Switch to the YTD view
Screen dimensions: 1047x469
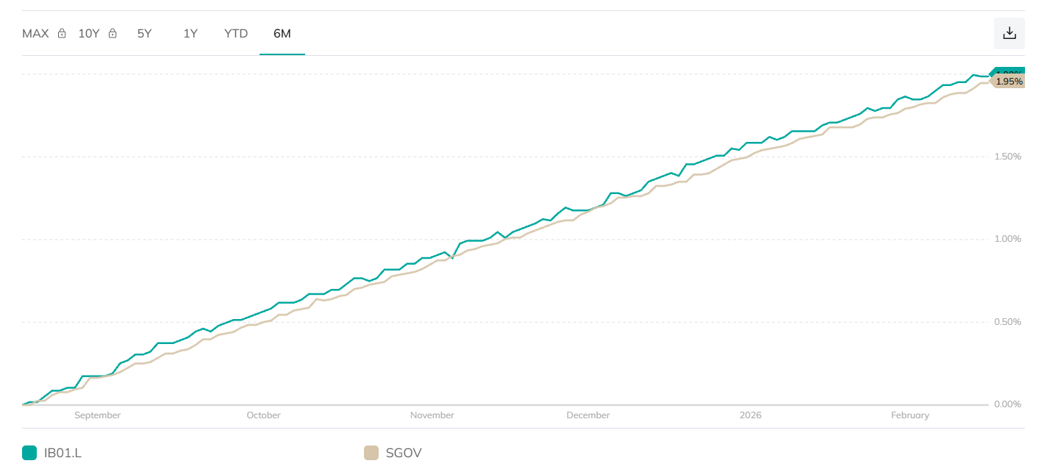click(x=236, y=34)
